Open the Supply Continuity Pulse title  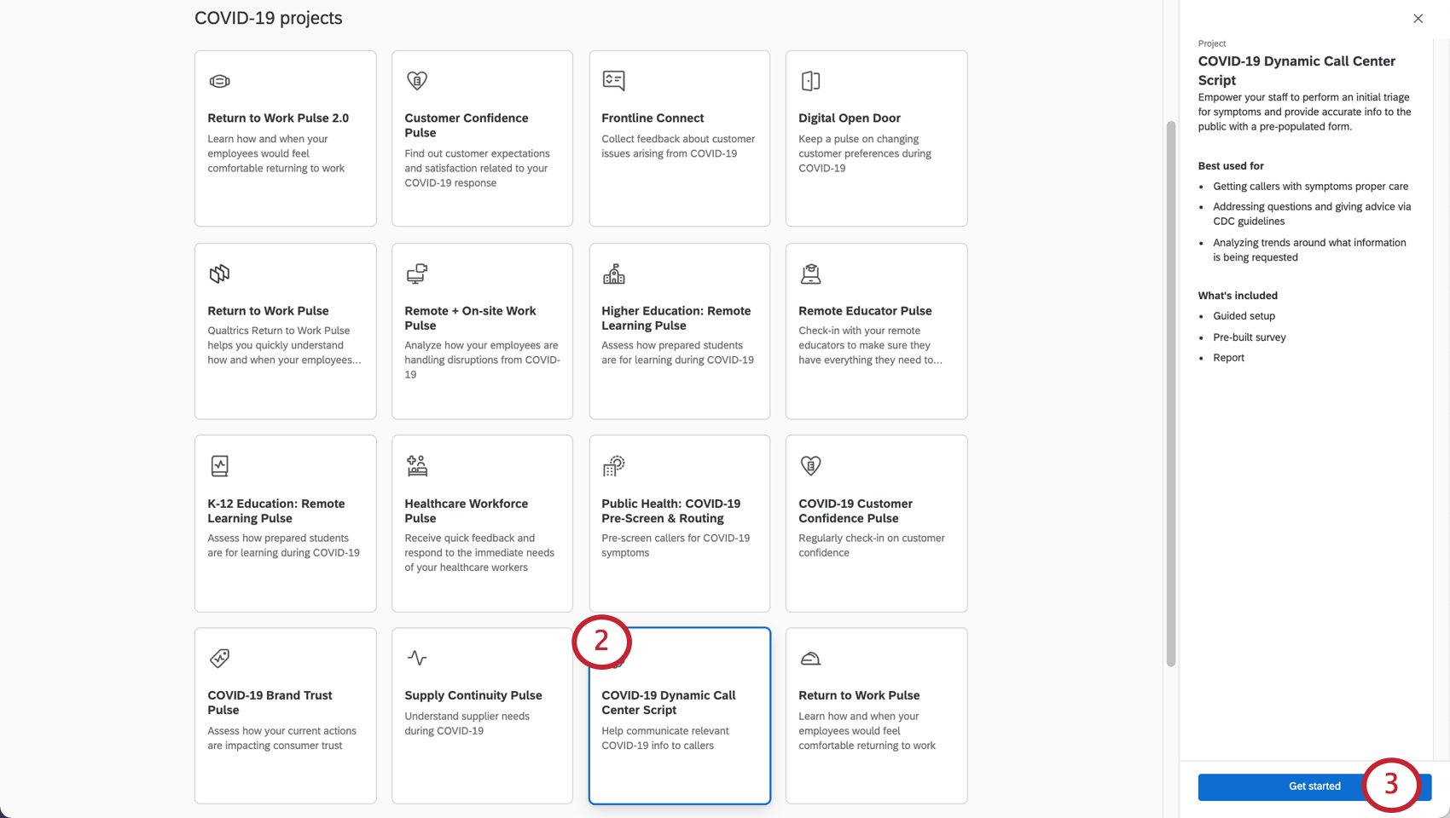pyautogui.click(x=473, y=695)
